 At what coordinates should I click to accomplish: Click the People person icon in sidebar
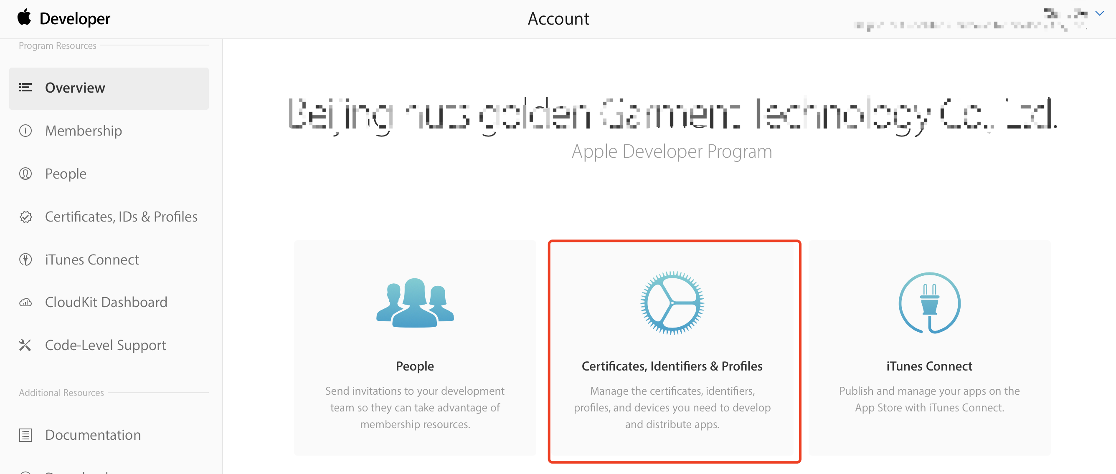(25, 173)
